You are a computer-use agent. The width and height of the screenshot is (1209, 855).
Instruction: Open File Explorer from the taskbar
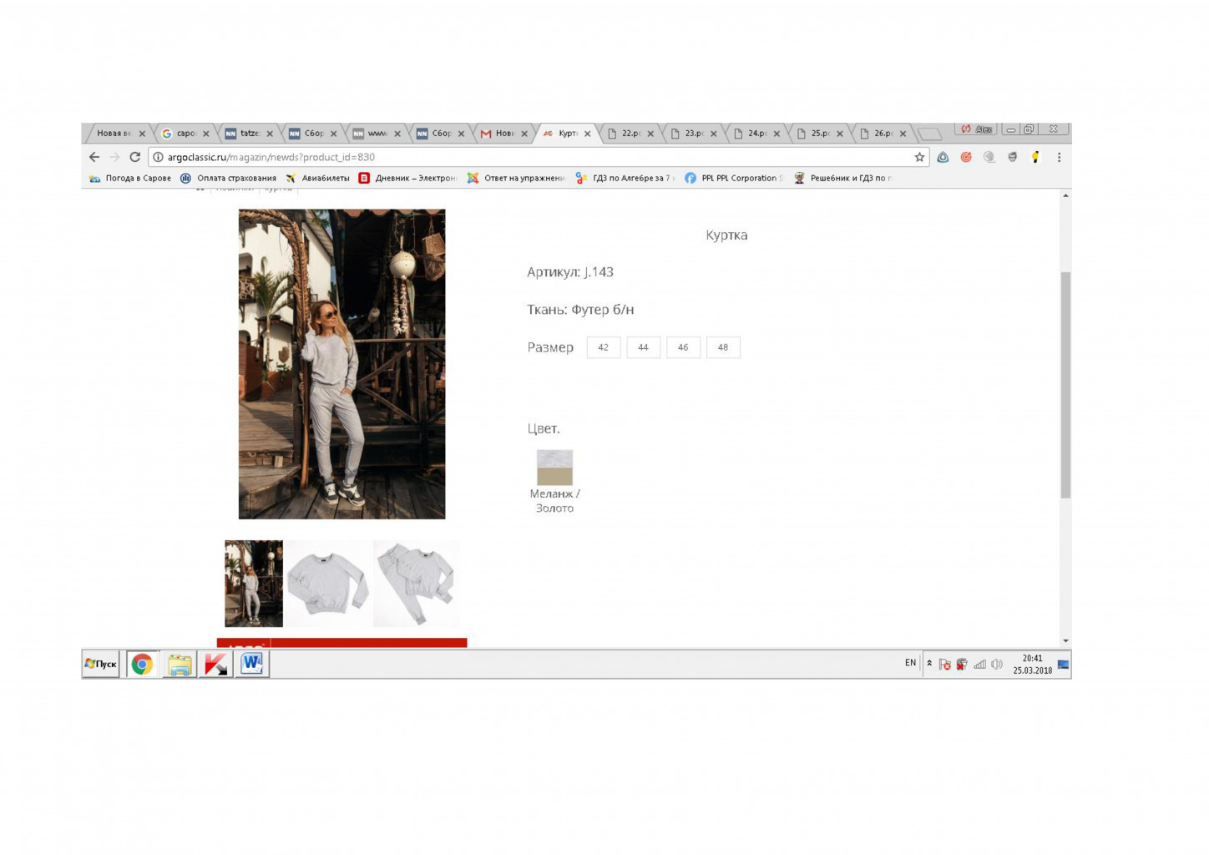tap(179, 664)
